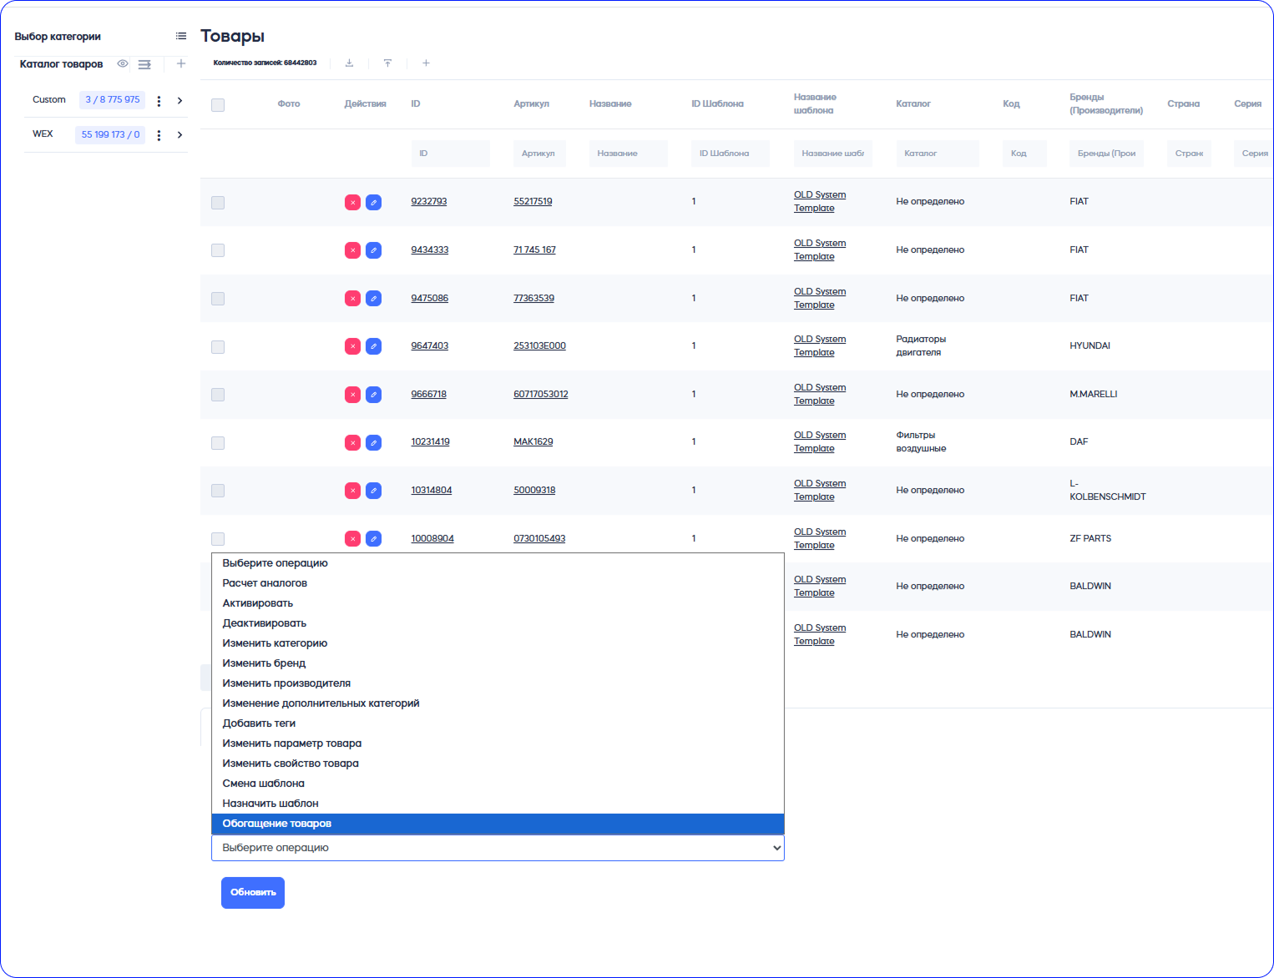The width and height of the screenshot is (1274, 978).
Task: Click the plus icon in Товары toolbar
Action: [426, 63]
